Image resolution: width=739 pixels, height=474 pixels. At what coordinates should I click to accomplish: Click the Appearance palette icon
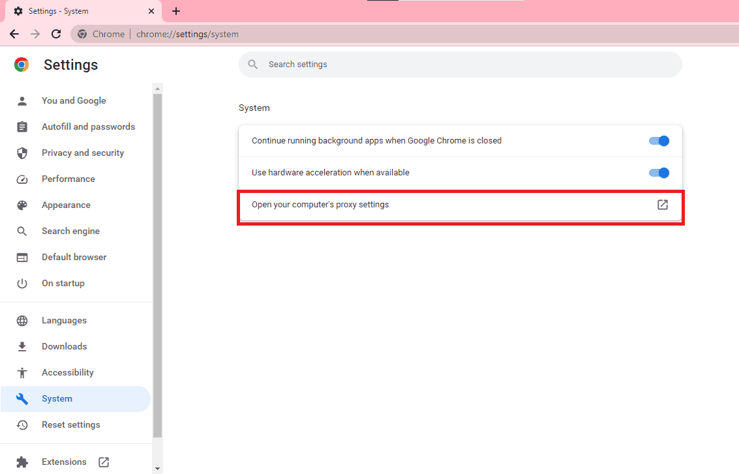pos(23,205)
